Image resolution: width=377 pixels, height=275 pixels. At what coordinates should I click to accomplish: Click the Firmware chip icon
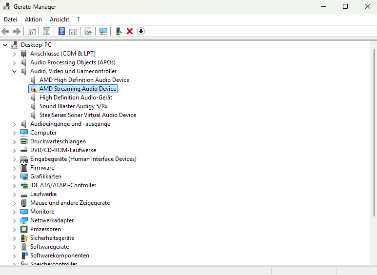[x=24, y=168]
